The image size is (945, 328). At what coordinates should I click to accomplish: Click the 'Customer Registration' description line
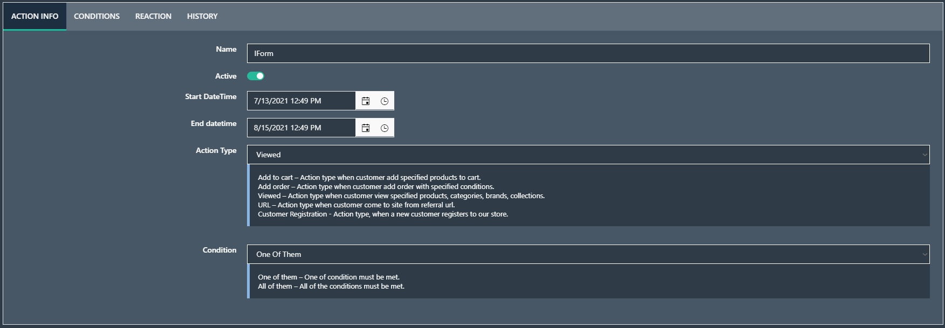(383, 214)
